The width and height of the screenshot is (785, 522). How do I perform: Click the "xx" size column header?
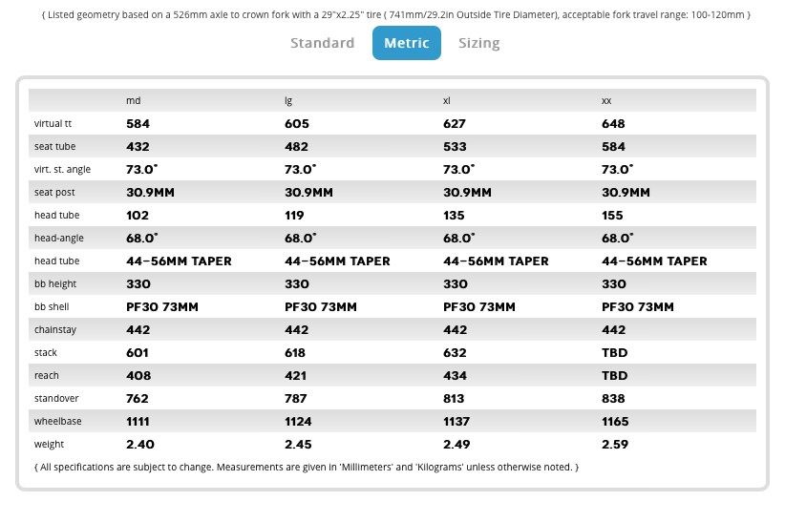(606, 101)
